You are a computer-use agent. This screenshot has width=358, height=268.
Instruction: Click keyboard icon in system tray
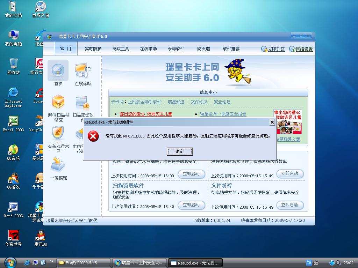pyautogui.click(x=316, y=263)
